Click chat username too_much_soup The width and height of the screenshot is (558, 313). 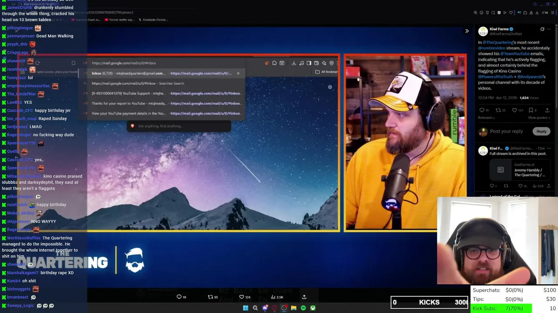(x=22, y=119)
